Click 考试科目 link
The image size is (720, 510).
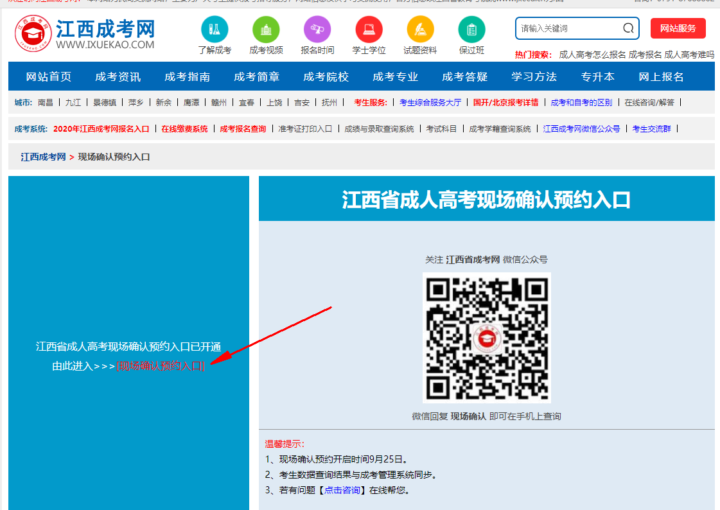click(441, 129)
